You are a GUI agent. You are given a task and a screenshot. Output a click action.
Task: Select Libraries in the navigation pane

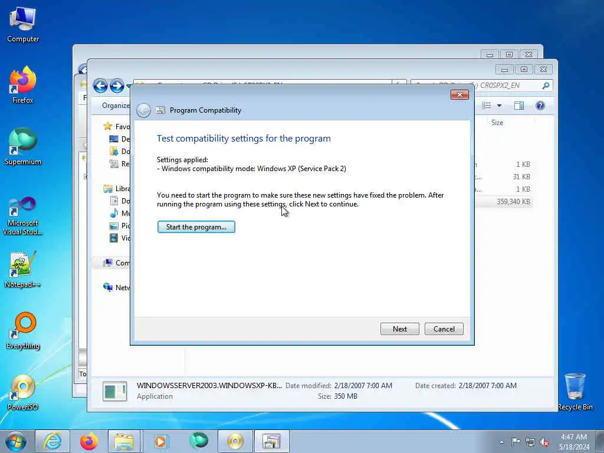tap(117, 188)
